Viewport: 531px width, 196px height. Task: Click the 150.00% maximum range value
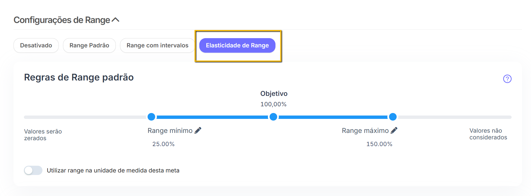379,144
